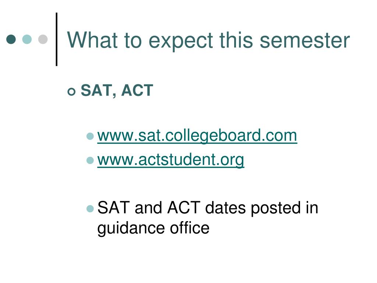Screen dimensions: 377x283
Task: Click the gray dot in header
Action: pyautogui.click(x=43, y=39)
